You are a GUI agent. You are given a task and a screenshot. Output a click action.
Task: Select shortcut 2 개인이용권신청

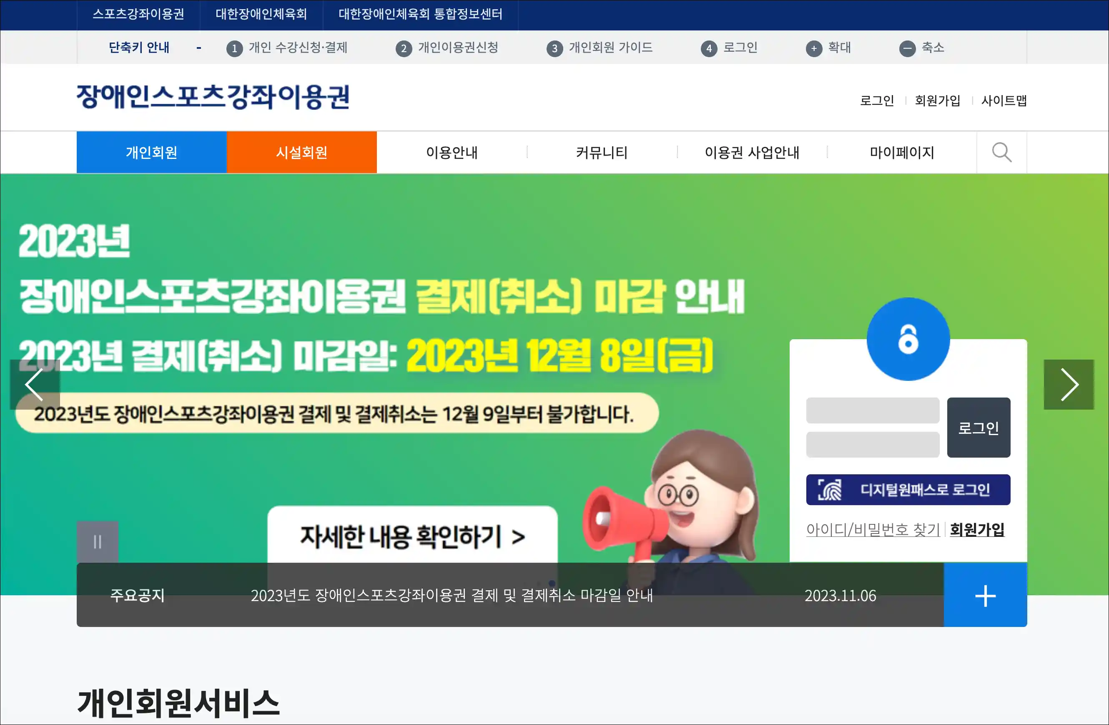pos(447,48)
